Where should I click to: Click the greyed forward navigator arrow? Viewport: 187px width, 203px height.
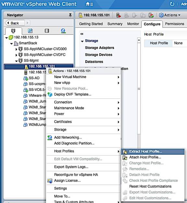tap(27, 23)
